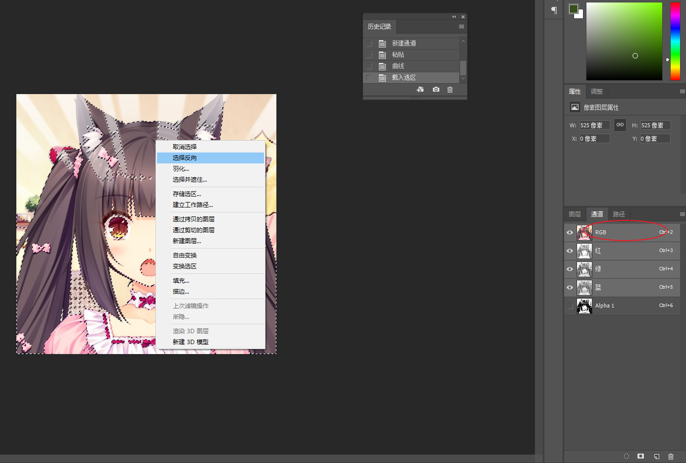Click the Y position field
Viewport: 686px width, 463px height.
click(655, 139)
